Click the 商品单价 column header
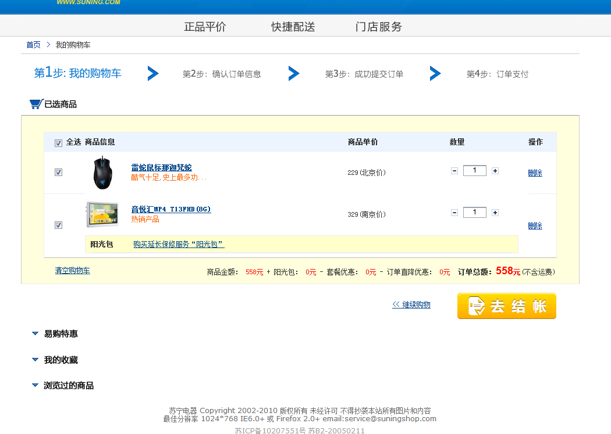Image resolution: width=611 pixels, height=434 pixels. pos(363,142)
